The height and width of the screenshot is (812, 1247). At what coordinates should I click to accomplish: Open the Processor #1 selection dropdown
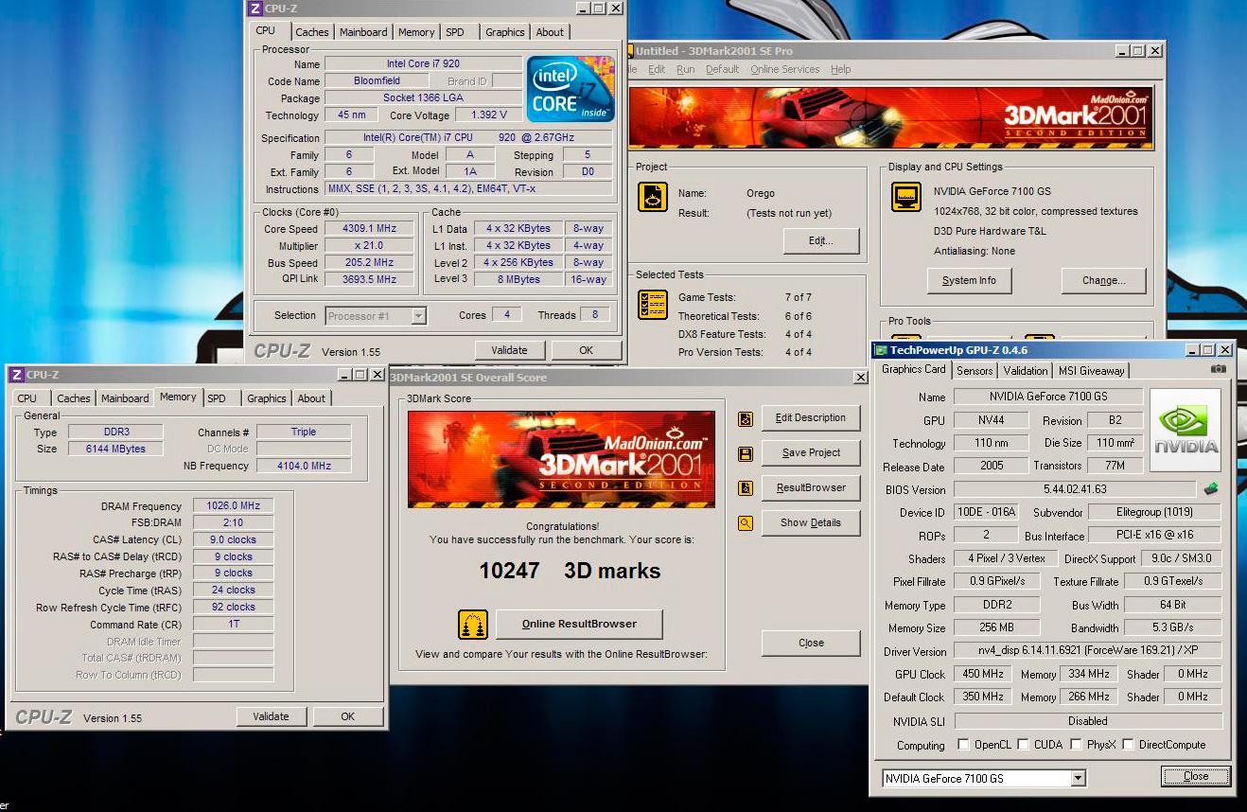(418, 316)
